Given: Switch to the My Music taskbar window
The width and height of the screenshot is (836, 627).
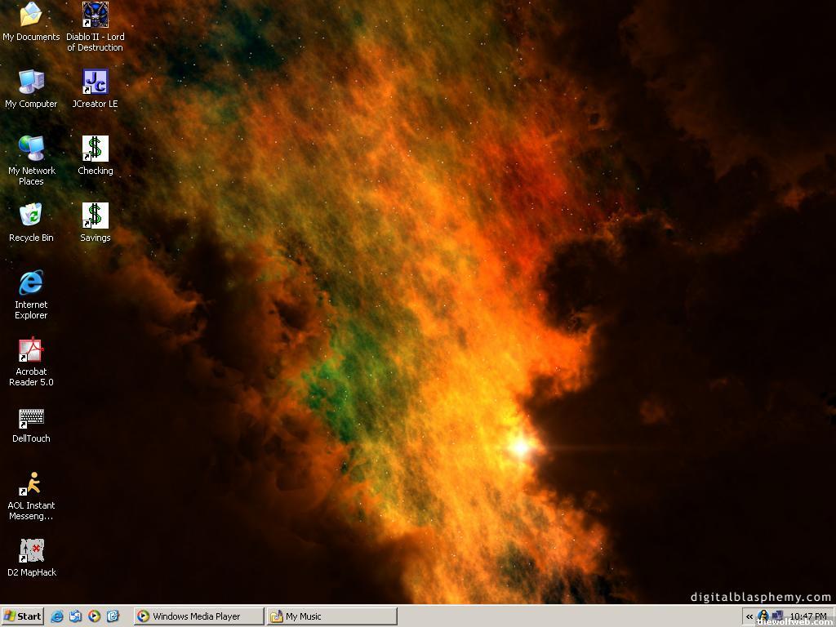Looking at the screenshot, I should 331,616.
